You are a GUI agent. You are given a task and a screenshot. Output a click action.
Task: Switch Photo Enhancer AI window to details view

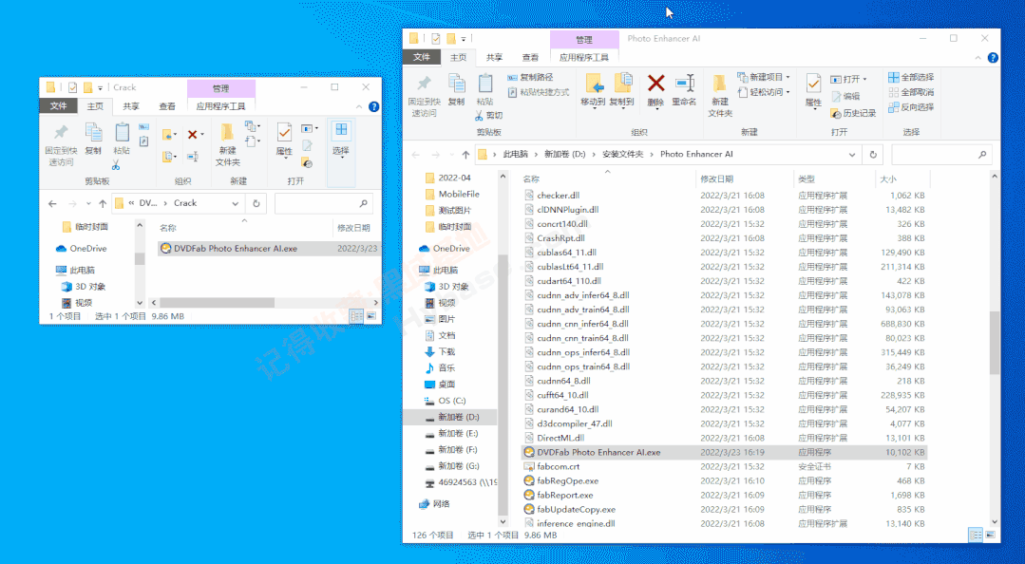[x=976, y=536]
